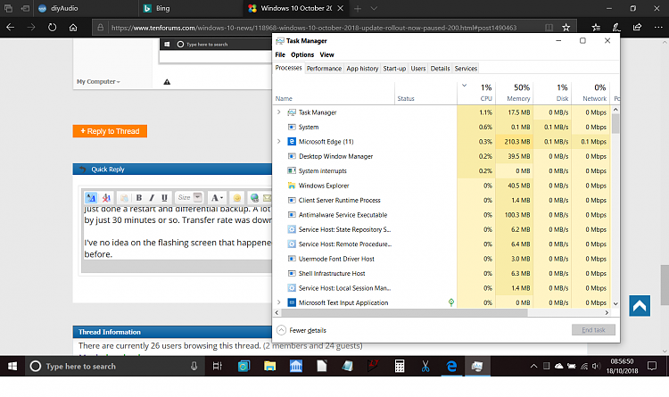The width and height of the screenshot is (669, 397).
Task: Switch to the Start-up tab
Action: (394, 69)
